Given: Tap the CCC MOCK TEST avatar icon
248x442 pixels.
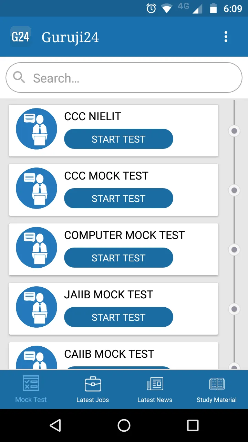Looking at the screenshot, I should click(37, 188).
